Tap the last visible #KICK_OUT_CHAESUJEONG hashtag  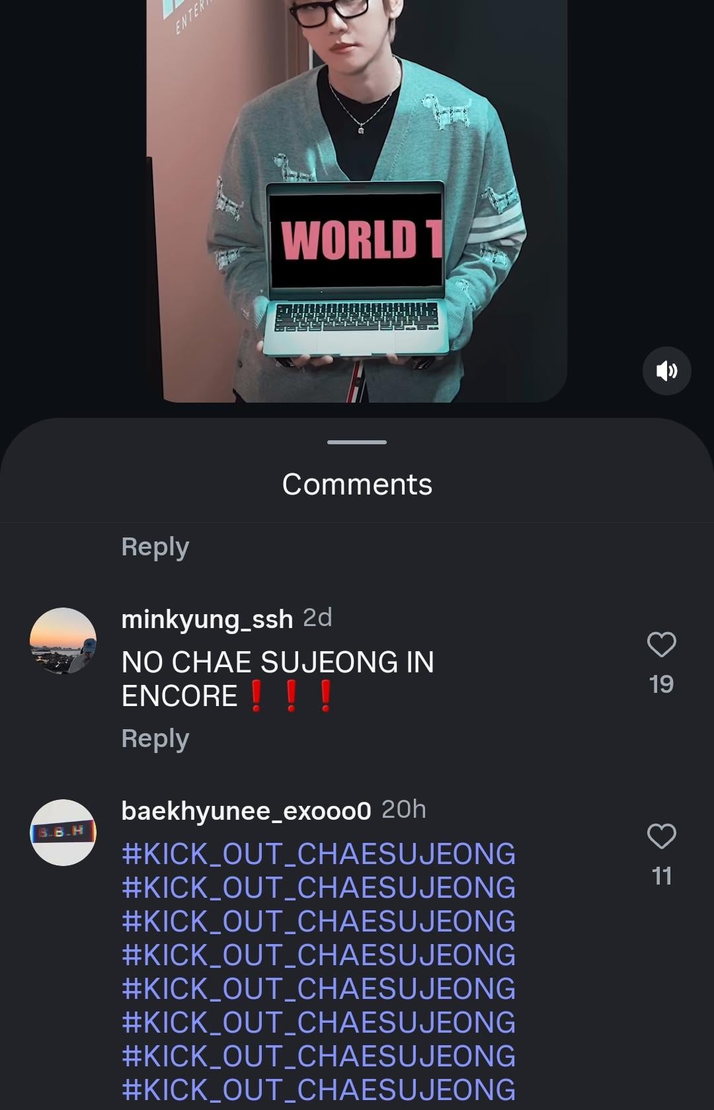click(x=318, y=1090)
